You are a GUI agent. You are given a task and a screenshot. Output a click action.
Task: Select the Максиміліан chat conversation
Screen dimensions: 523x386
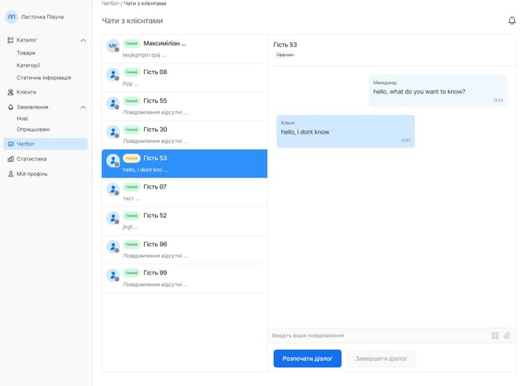point(185,48)
